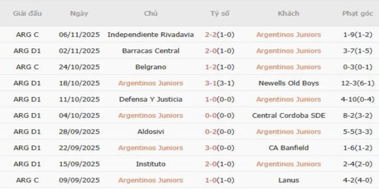Viewport: 379px width, 189px height.
Task: Click Argentinos Juniors in the 18/10/2025 row
Action: tap(151, 83)
